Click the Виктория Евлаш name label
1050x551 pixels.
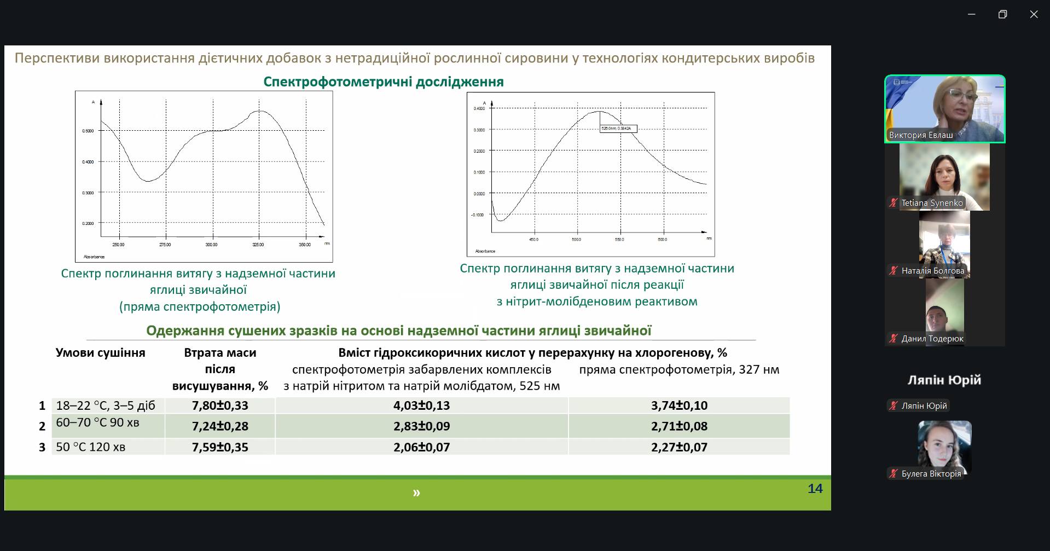[921, 135]
